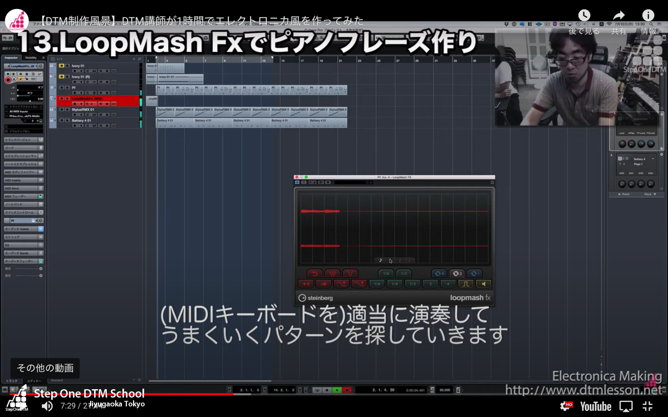Click the add track plus icon
Viewport: 668px width, 417px height.
click(x=134, y=59)
